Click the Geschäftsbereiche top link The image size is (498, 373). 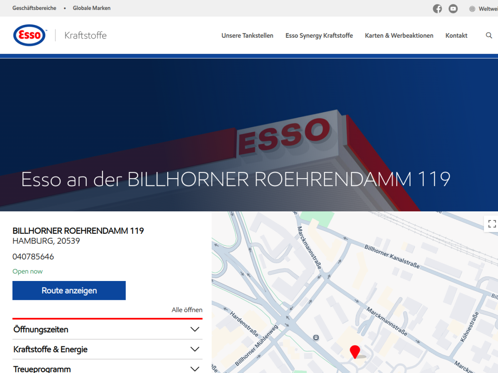tap(34, 8)
